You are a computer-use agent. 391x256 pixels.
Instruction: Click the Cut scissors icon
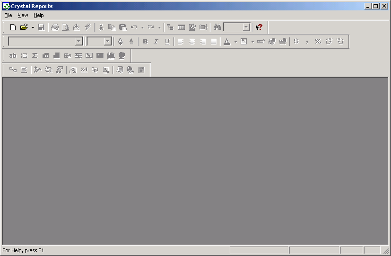click(x=101, y=27)
